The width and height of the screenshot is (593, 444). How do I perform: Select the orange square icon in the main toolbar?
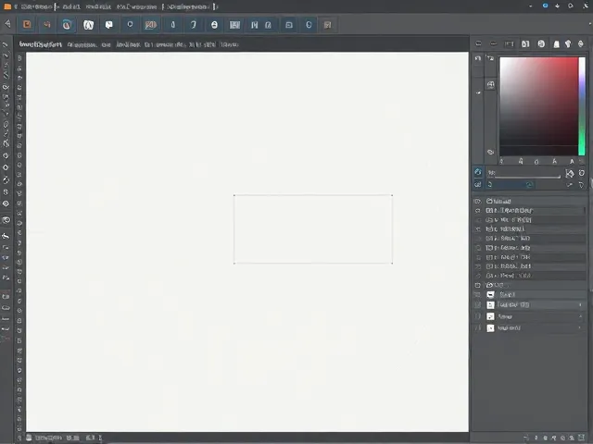click(x=27, y=25)
